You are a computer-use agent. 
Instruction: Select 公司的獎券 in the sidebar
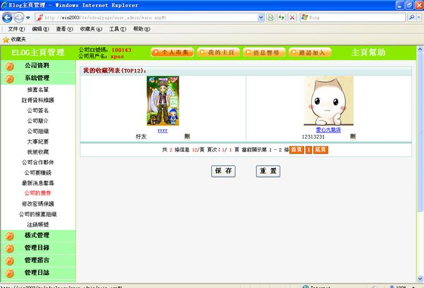pyautogui.click(x=37, y=193)
